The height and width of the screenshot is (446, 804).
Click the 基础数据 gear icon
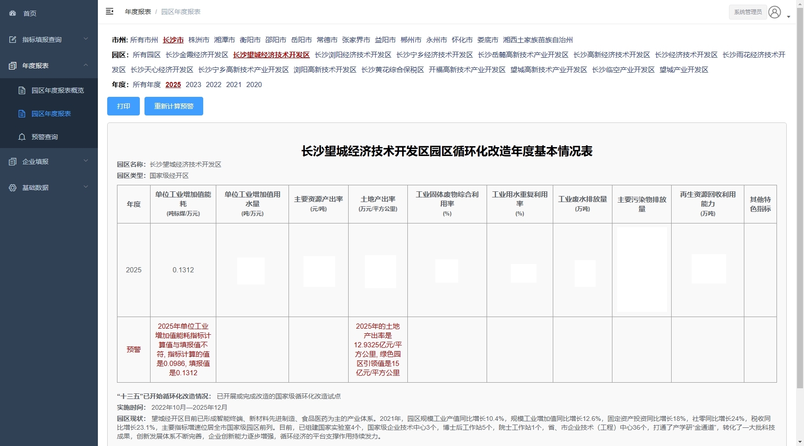[13, 188]
